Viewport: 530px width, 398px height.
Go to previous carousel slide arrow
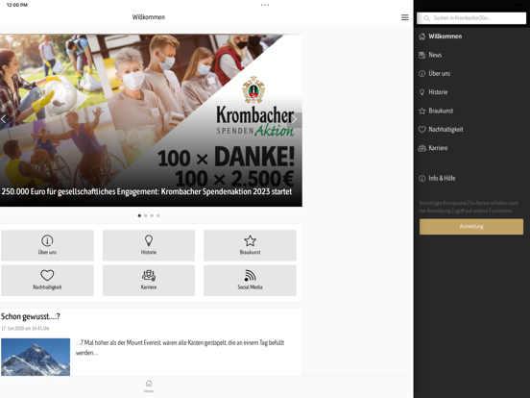4,119
